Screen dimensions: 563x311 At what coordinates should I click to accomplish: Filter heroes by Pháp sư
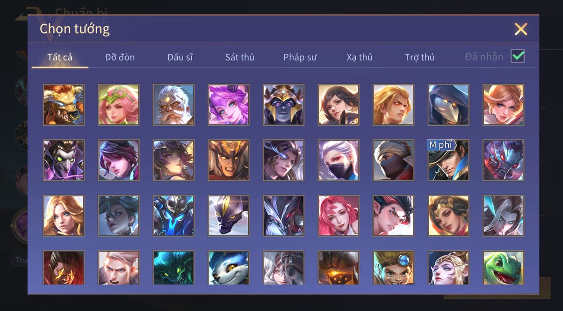click(300, 57)
